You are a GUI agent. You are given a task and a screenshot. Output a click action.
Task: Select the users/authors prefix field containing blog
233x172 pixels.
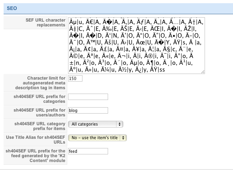pyautogui.click(x=88, y=110)
